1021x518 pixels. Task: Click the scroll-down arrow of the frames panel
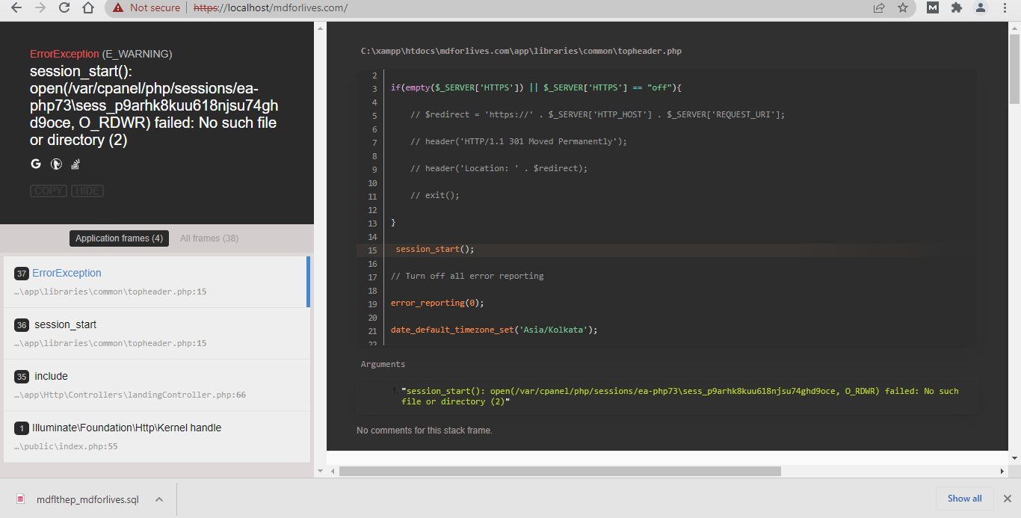tap(320, 471)
